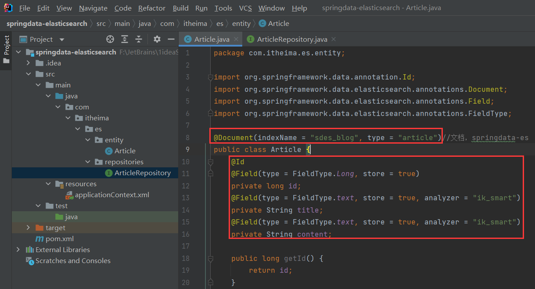535x289 pixels.
Task: Select the opened file using the crosshair icon
Action: click(110, 39)
